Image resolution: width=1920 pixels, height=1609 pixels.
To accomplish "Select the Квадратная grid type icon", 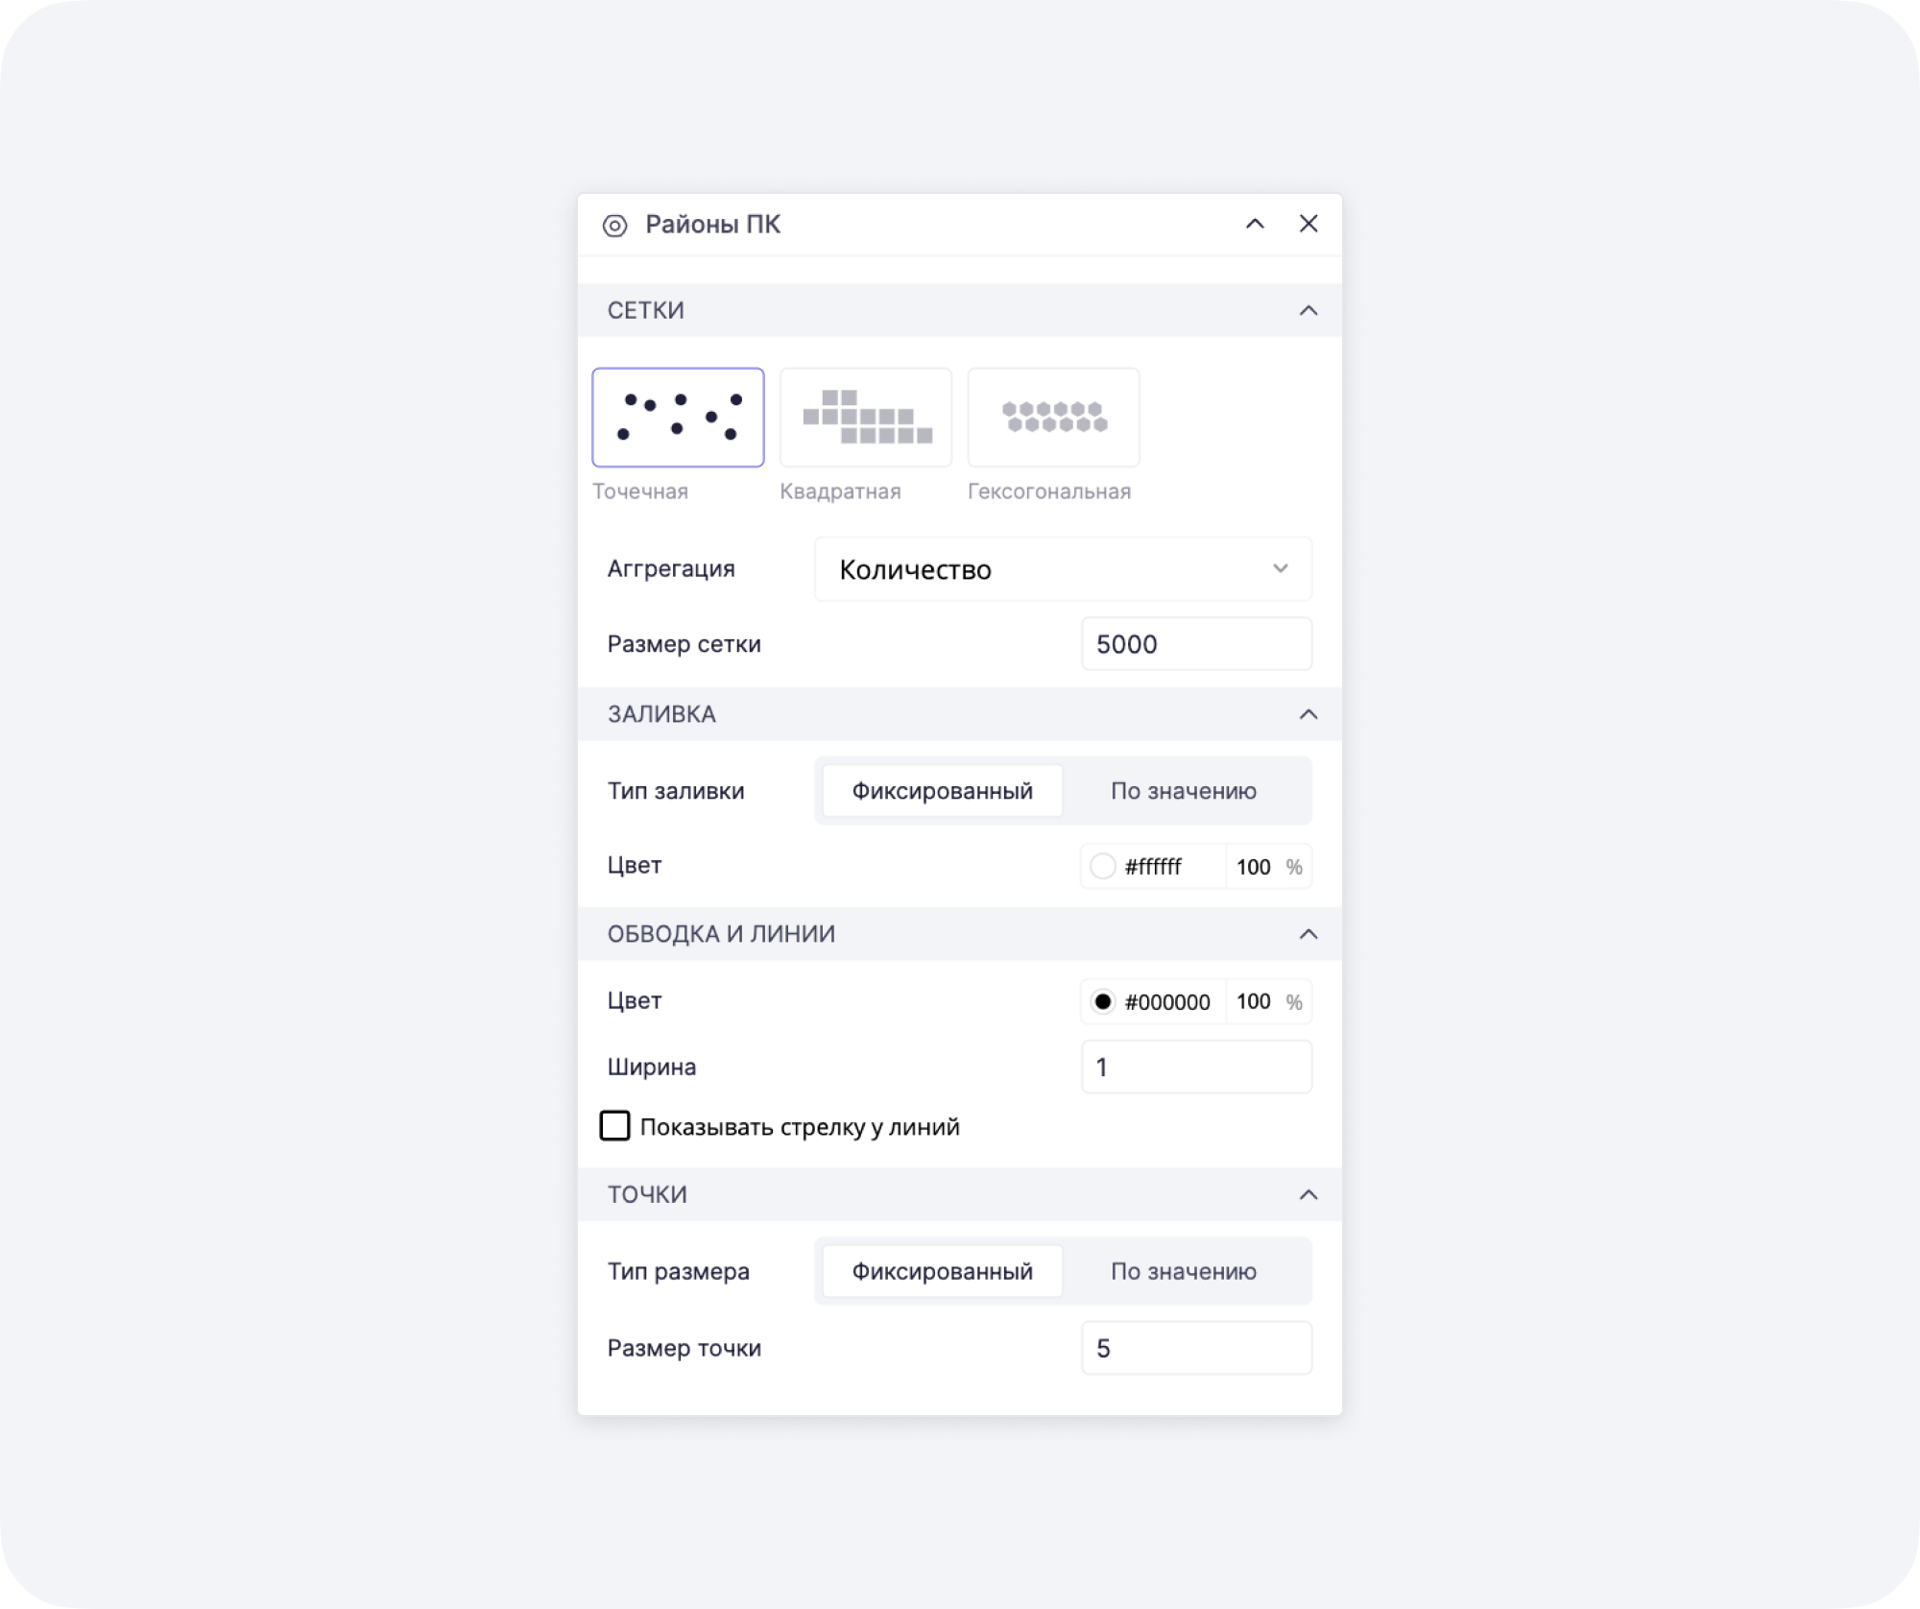I will click(865, 418).
